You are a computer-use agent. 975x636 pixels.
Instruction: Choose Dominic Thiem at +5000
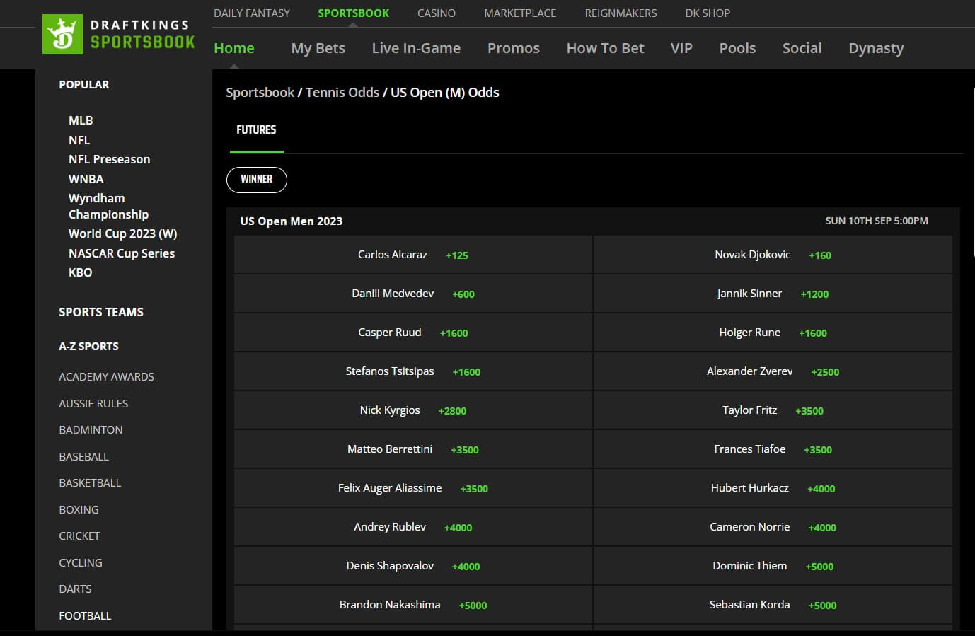[x=773, y=566]
